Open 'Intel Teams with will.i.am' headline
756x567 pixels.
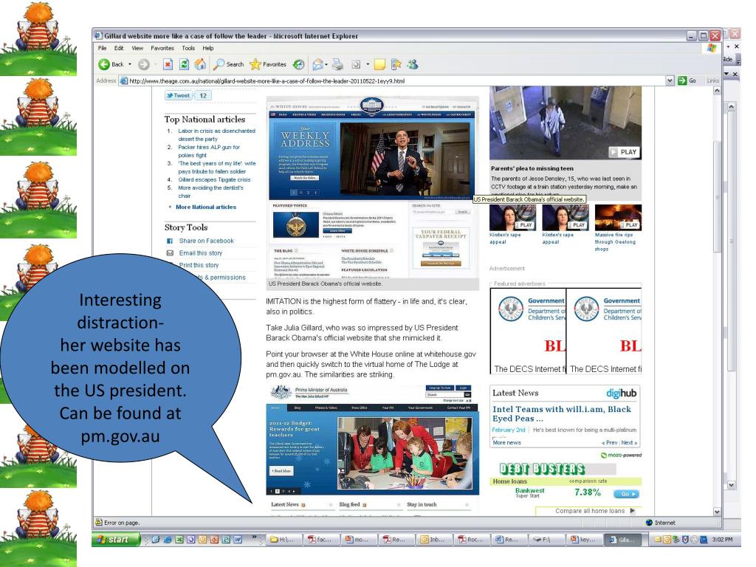coord(561,413)
